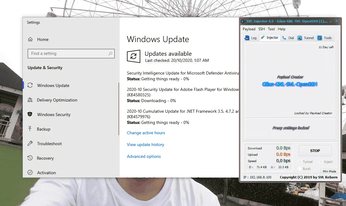Click the Troubleshoot wrench icon
Viewport: 346px width, 206px height.
pyautogui.click(x=30, y=143)
